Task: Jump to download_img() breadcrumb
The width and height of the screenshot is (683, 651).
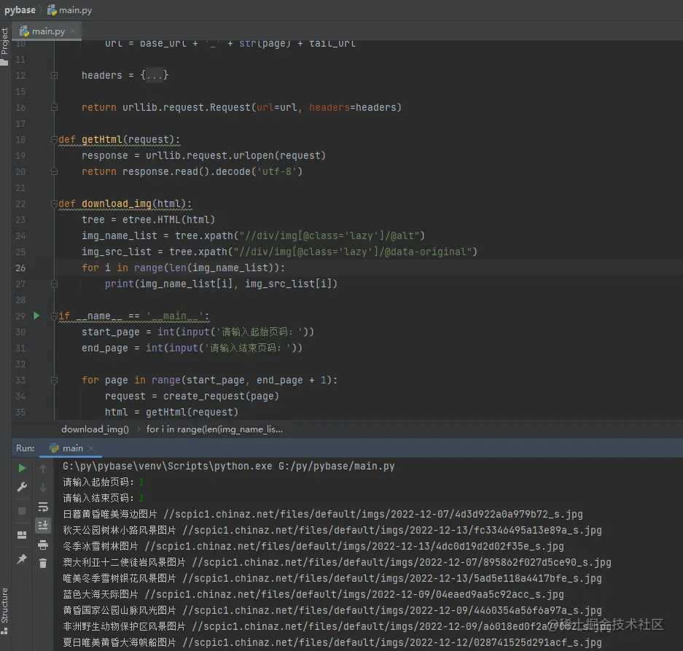Action: coord(95,429)
